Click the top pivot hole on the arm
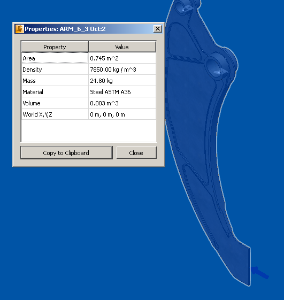 click(181, 7)
